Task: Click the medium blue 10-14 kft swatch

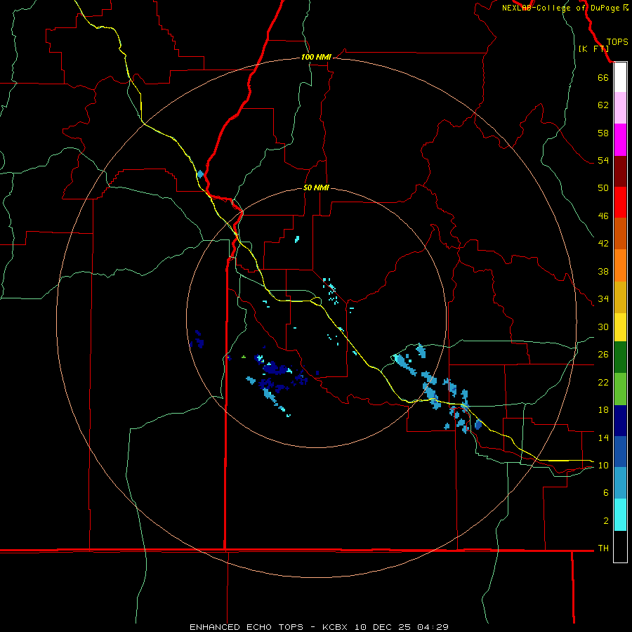Action: pyautogui.click(x=620, y=452)
